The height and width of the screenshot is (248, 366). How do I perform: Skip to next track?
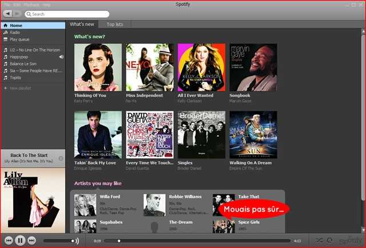(x=32, y=241)
